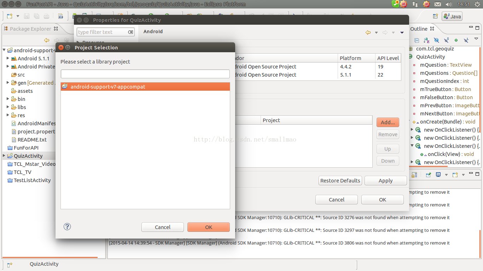Toggle Scroll Lock in Console

coord(414,175)
